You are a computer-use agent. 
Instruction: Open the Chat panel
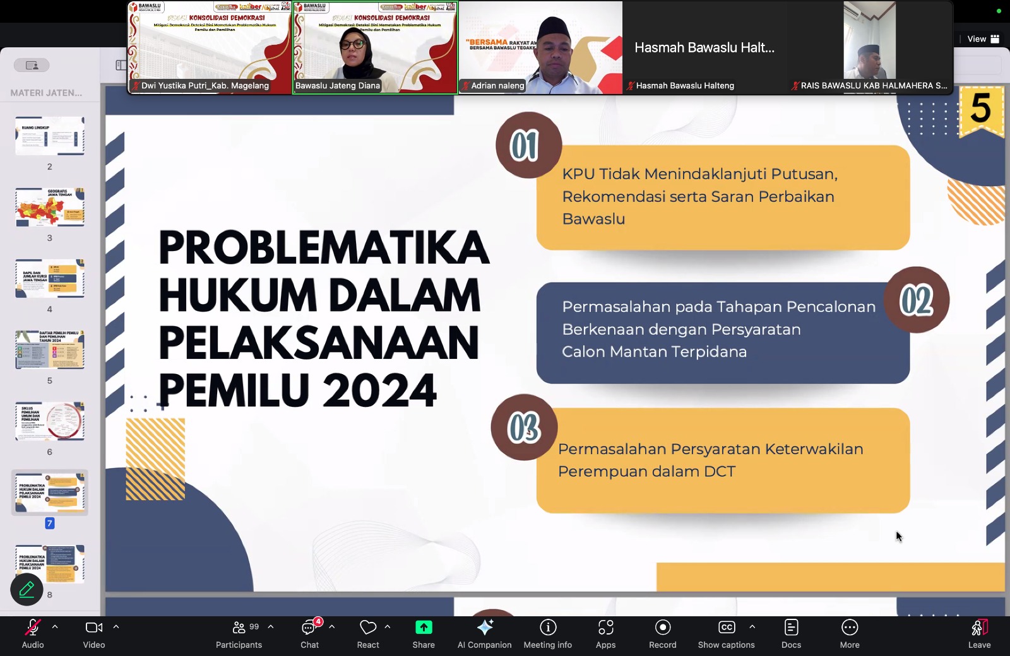click(x=309, y=633)
